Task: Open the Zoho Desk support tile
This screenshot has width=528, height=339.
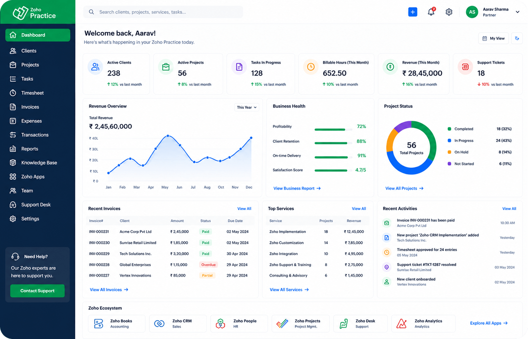Action: [x=360, y=323]
